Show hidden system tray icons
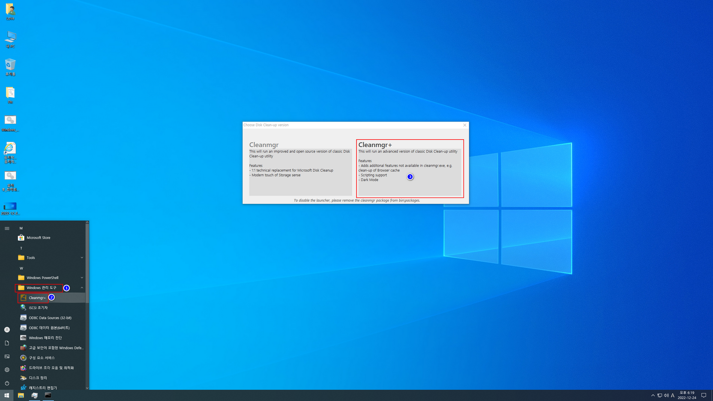Viewport: 713px width, 401px height. click(653, 395)
